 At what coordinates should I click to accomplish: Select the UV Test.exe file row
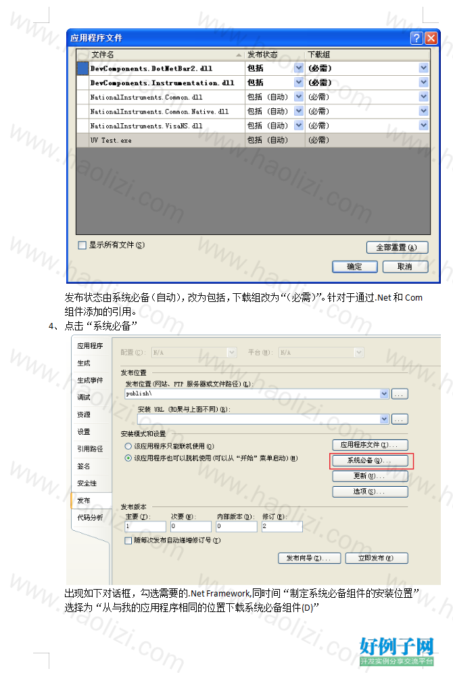[253, 140]
